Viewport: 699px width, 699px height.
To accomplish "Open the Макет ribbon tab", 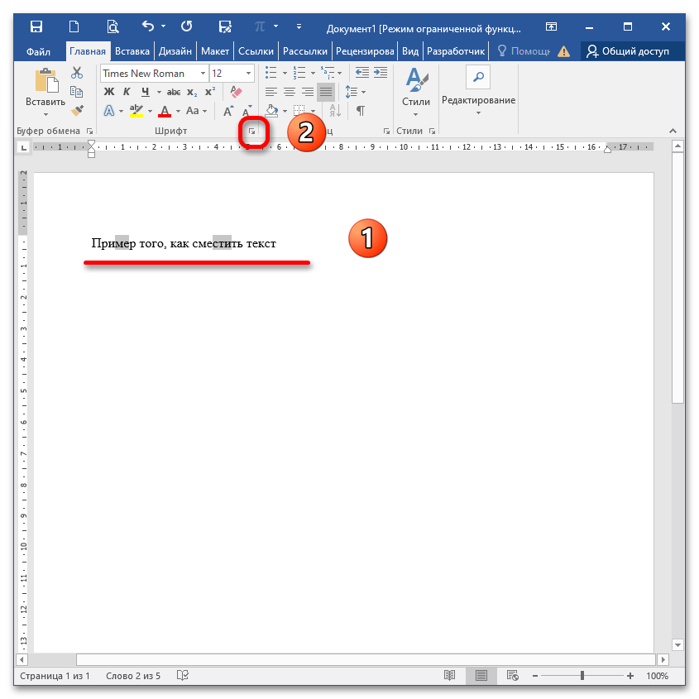I will click(x=215, y=51).
